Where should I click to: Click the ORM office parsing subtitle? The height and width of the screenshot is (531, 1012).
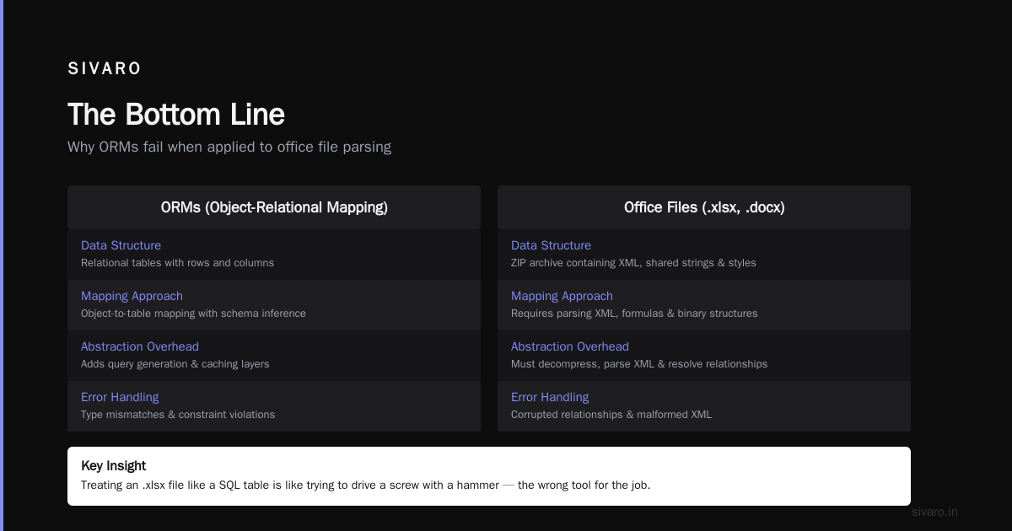click(x=229, y=147)
